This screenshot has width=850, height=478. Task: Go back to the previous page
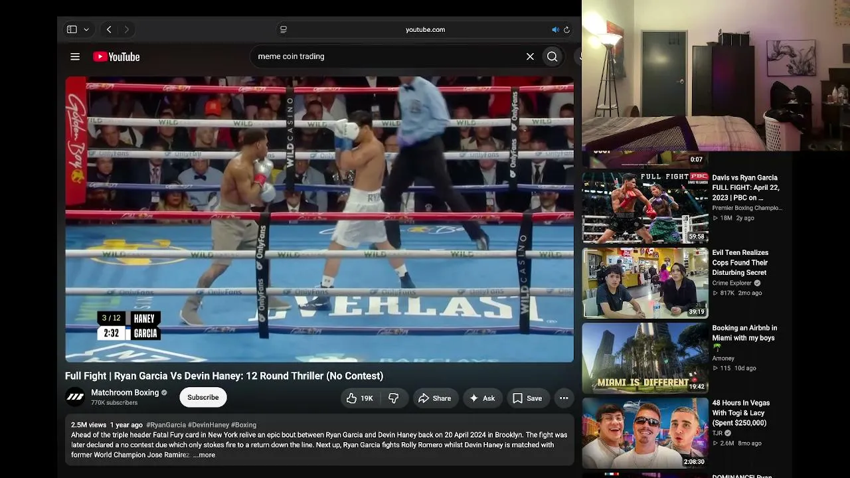(109, 29)
